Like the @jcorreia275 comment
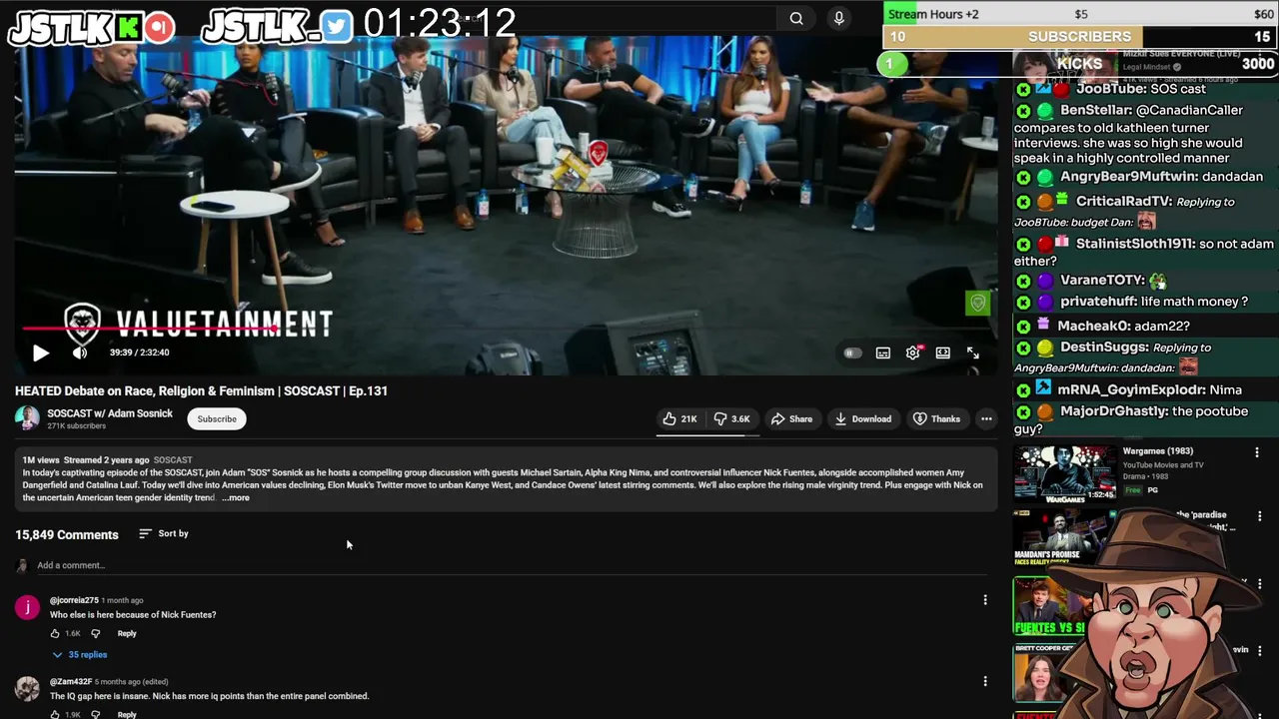The height and width of the screenshot is (719, 1279). [x=55, y=633]
